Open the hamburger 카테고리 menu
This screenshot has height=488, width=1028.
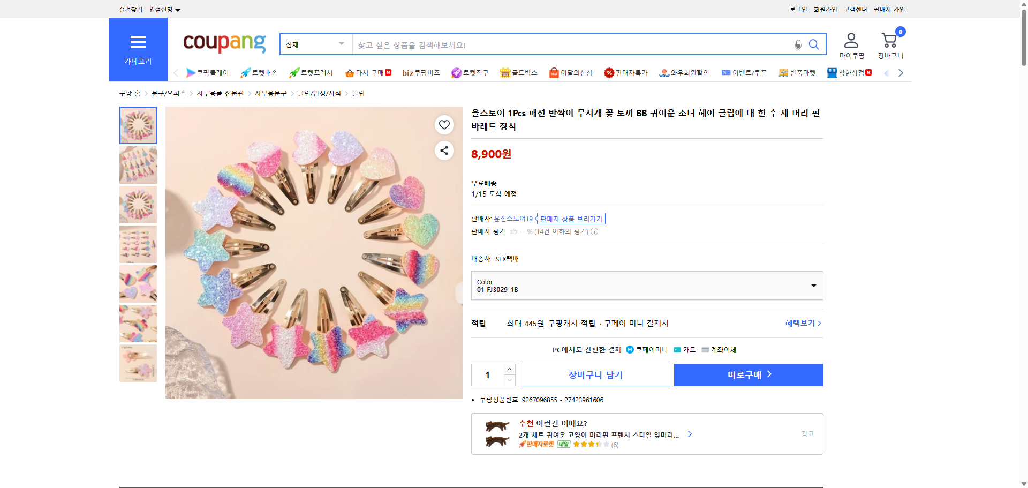tap(138, 42)
